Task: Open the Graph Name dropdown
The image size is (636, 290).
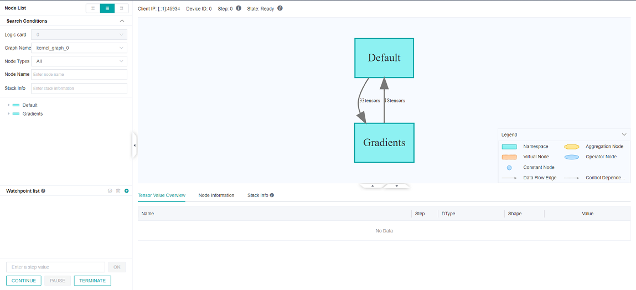Action: 79,48
